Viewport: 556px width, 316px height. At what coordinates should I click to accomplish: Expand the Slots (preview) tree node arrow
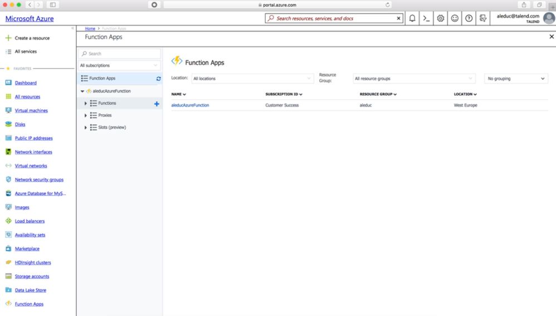85,127
